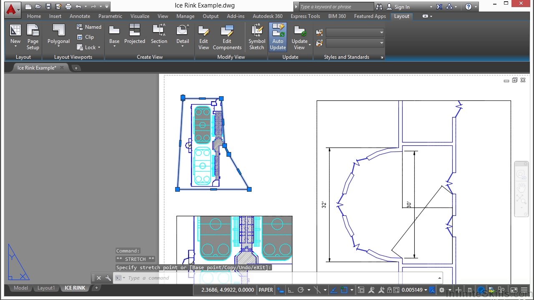The image size is (534, 300).
Task: Click the Edit Components tool
Action: point(227,37)
